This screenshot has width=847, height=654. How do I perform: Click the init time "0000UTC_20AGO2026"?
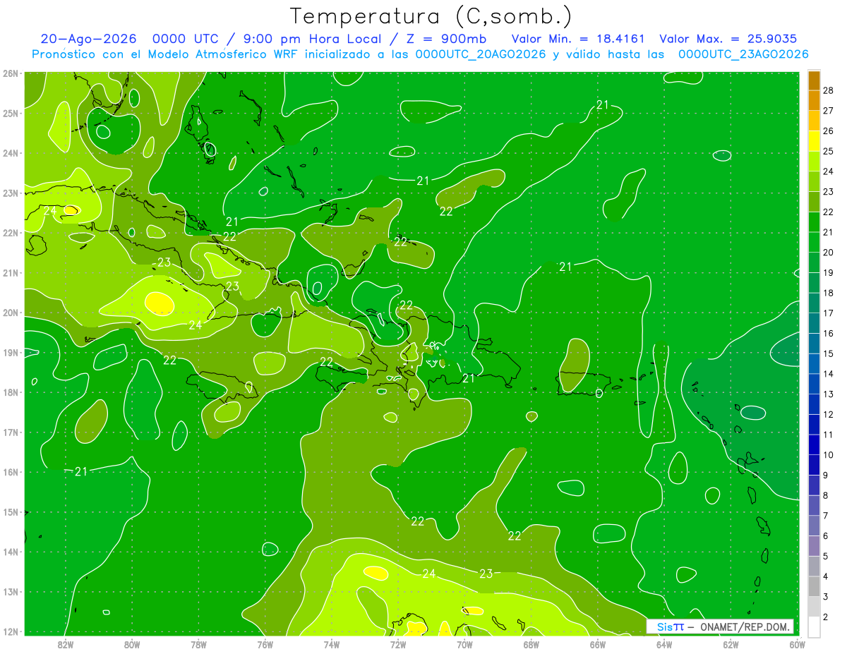click(480, 54)
